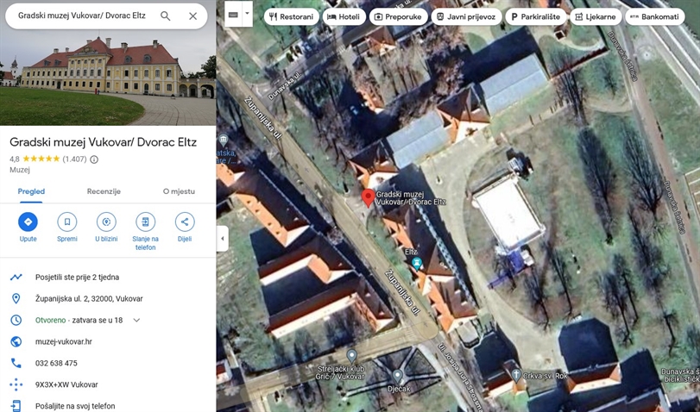Viewport: 700px width, 412px height.
Task: Click the Eltz teal map marker
Action: (x=417, y=263)
